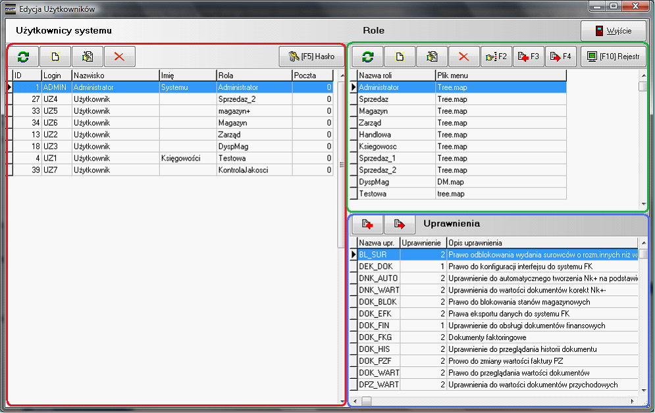Image resolution: width=655 pixels, height=413 pixels.
Task: Click the permissions horizontal scrollbar right arrow
Action: pyautogui.click(x=633, y=401)
